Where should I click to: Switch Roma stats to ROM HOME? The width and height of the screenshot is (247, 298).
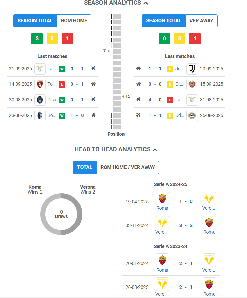[x=74, y=21]
